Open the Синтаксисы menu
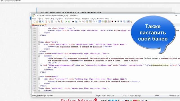Screen dimensions: 180x101 69,19
